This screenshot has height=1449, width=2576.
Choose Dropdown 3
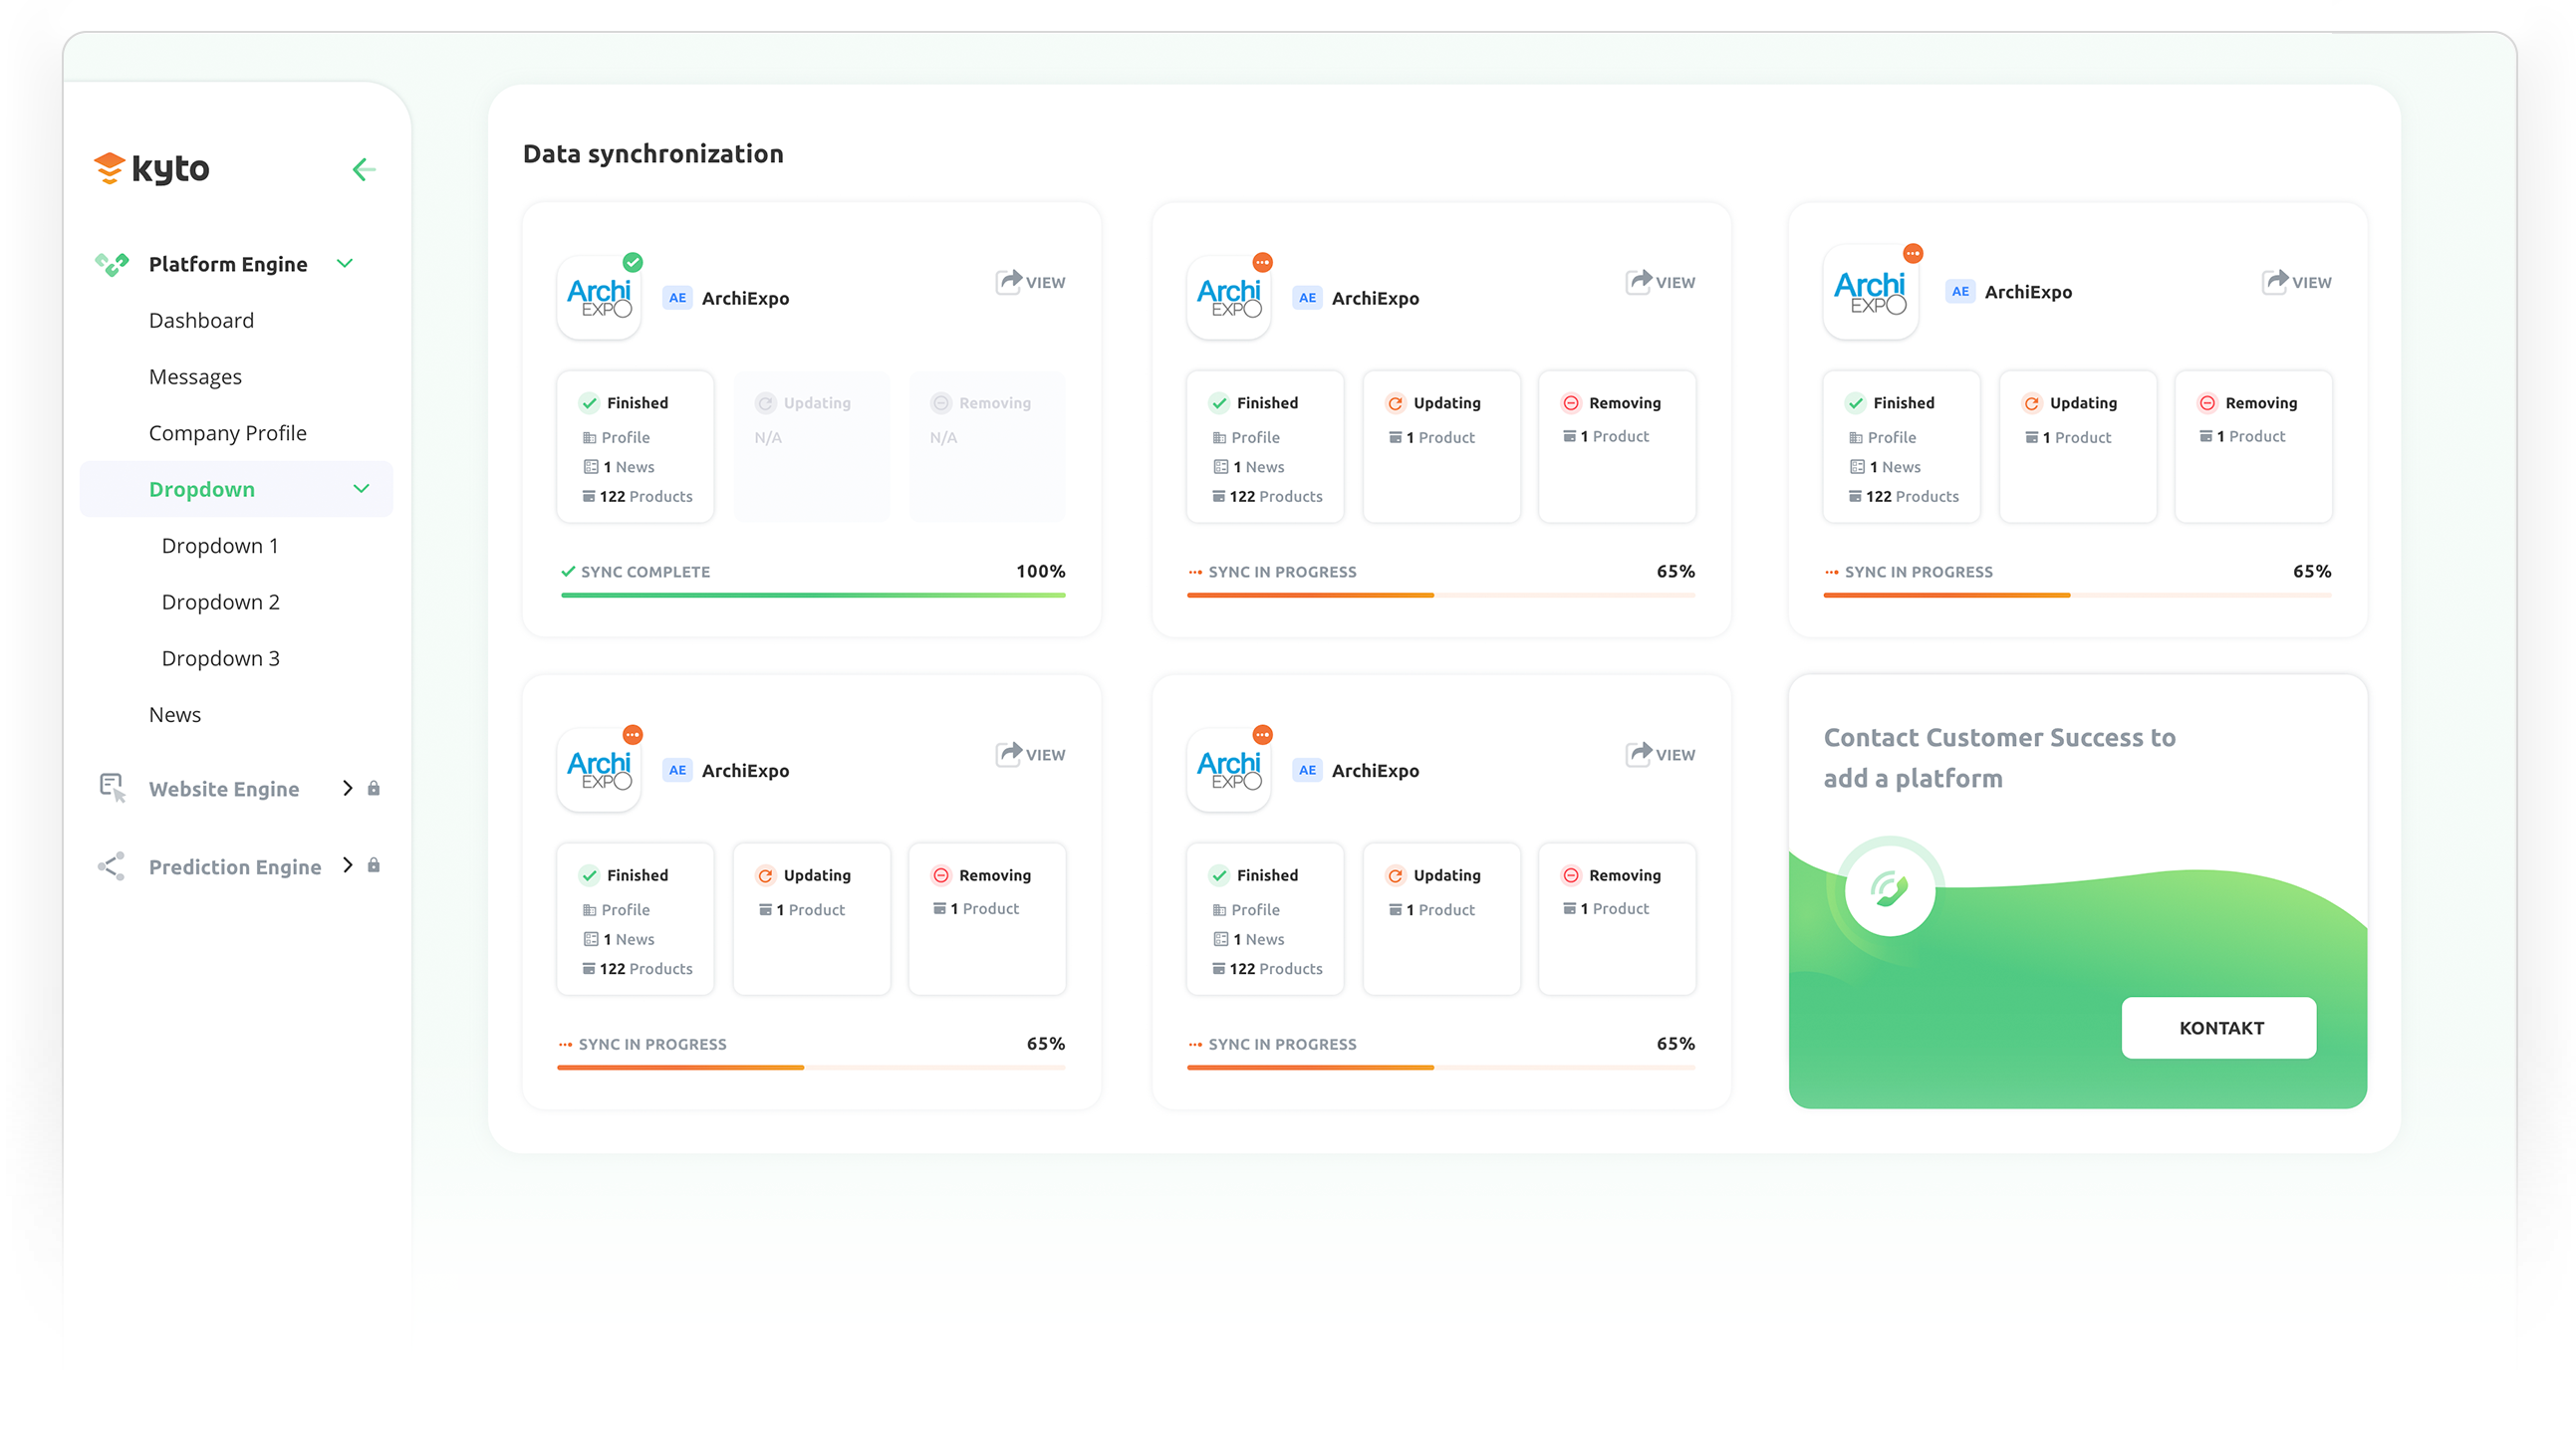(220, 658)
